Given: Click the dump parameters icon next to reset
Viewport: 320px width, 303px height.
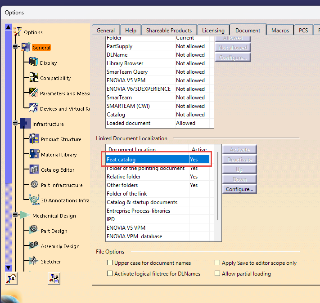Looking at the screenshot, I should [x=54, y=279].
